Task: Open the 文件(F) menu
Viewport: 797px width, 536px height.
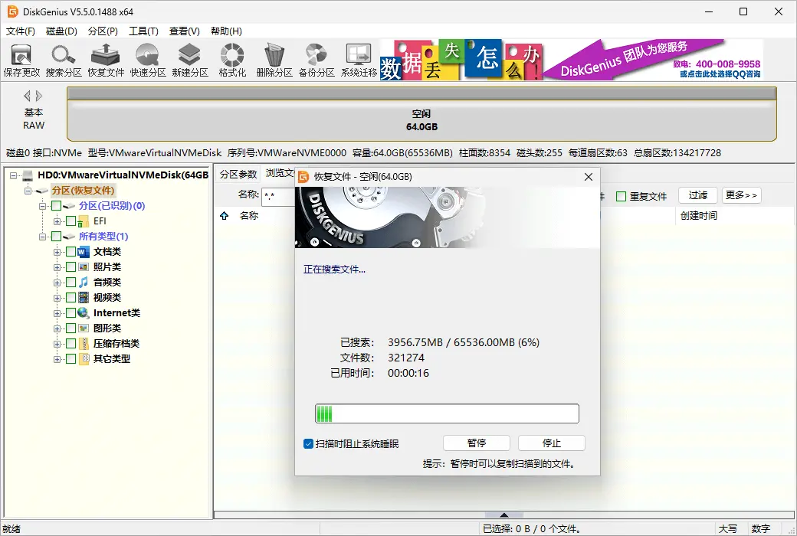Action: pyautogui.click(x=21, y=31)
